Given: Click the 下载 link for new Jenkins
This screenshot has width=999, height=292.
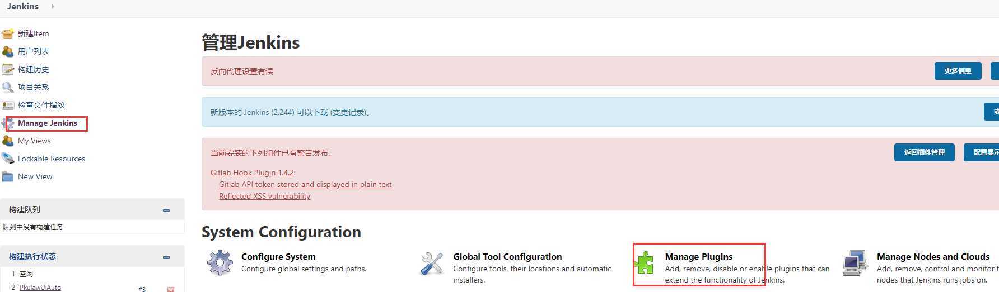Looking at the screenshot, I should click(x=320, y=112).
